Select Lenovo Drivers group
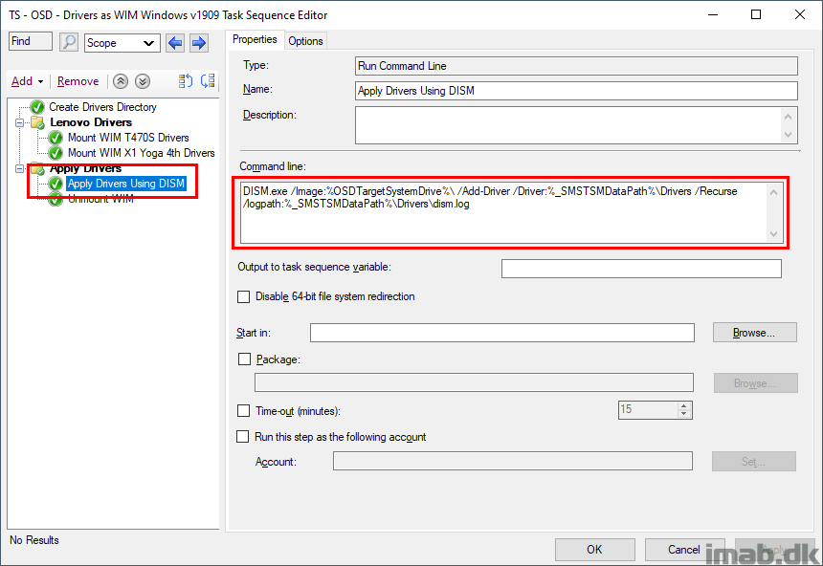 coord(91,122)
